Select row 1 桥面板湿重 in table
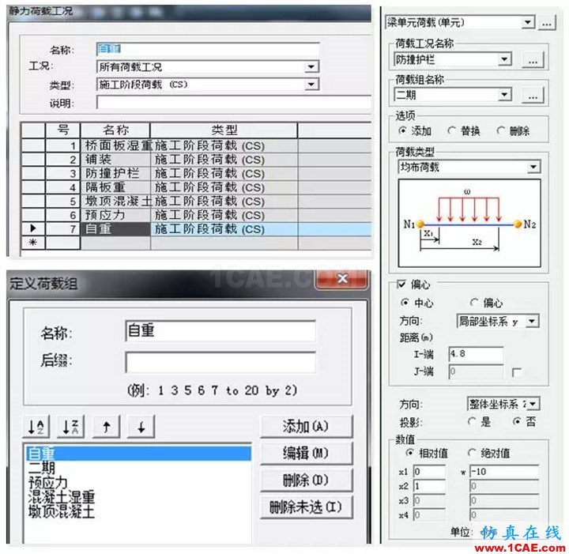Screen dimensions: 569x554 pos(196,145)
